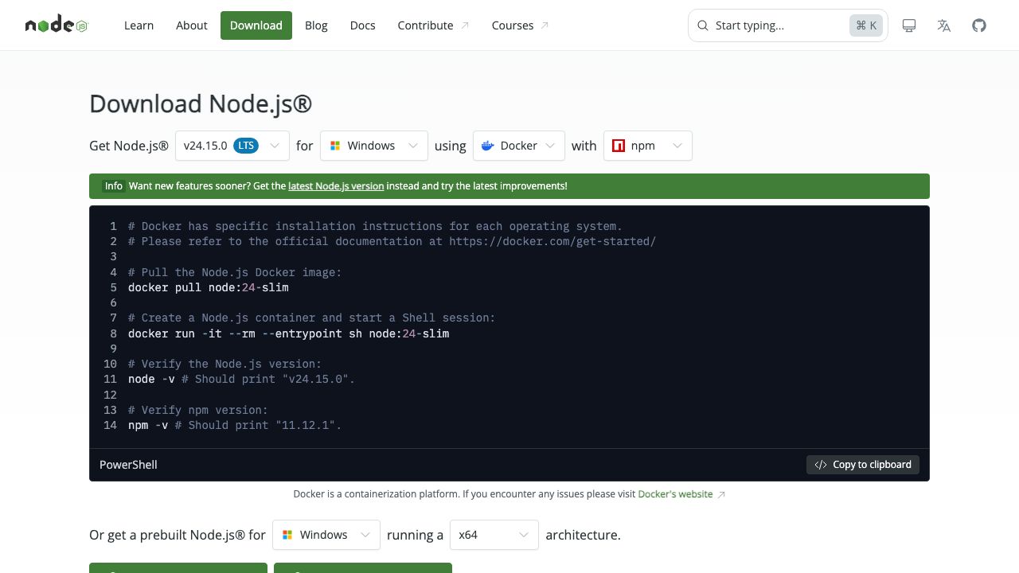Image resolution: width=1019 pixels, height=573 pixels.
Task: Open the Contribute link in navigation
Action: click(433, 25)
